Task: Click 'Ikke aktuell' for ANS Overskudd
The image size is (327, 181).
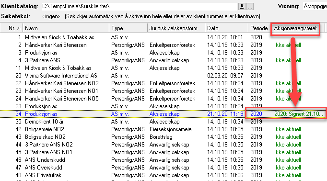Action: (x=288, y=168)
